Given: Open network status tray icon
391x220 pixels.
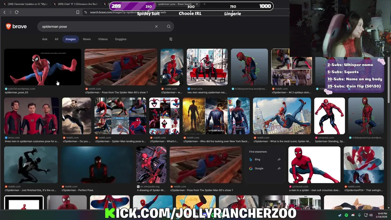Looking at the screenshot, I should (366, 215).
